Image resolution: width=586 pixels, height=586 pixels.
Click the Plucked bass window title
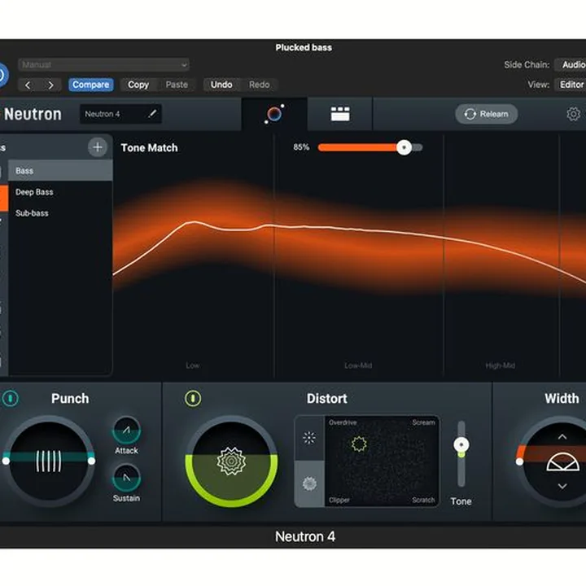(x=304, y=47)
